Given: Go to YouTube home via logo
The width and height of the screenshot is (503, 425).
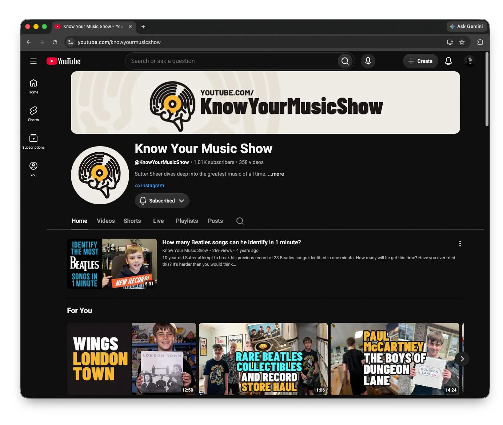Looking at the screenshot, I should click(x=64, y=61).
